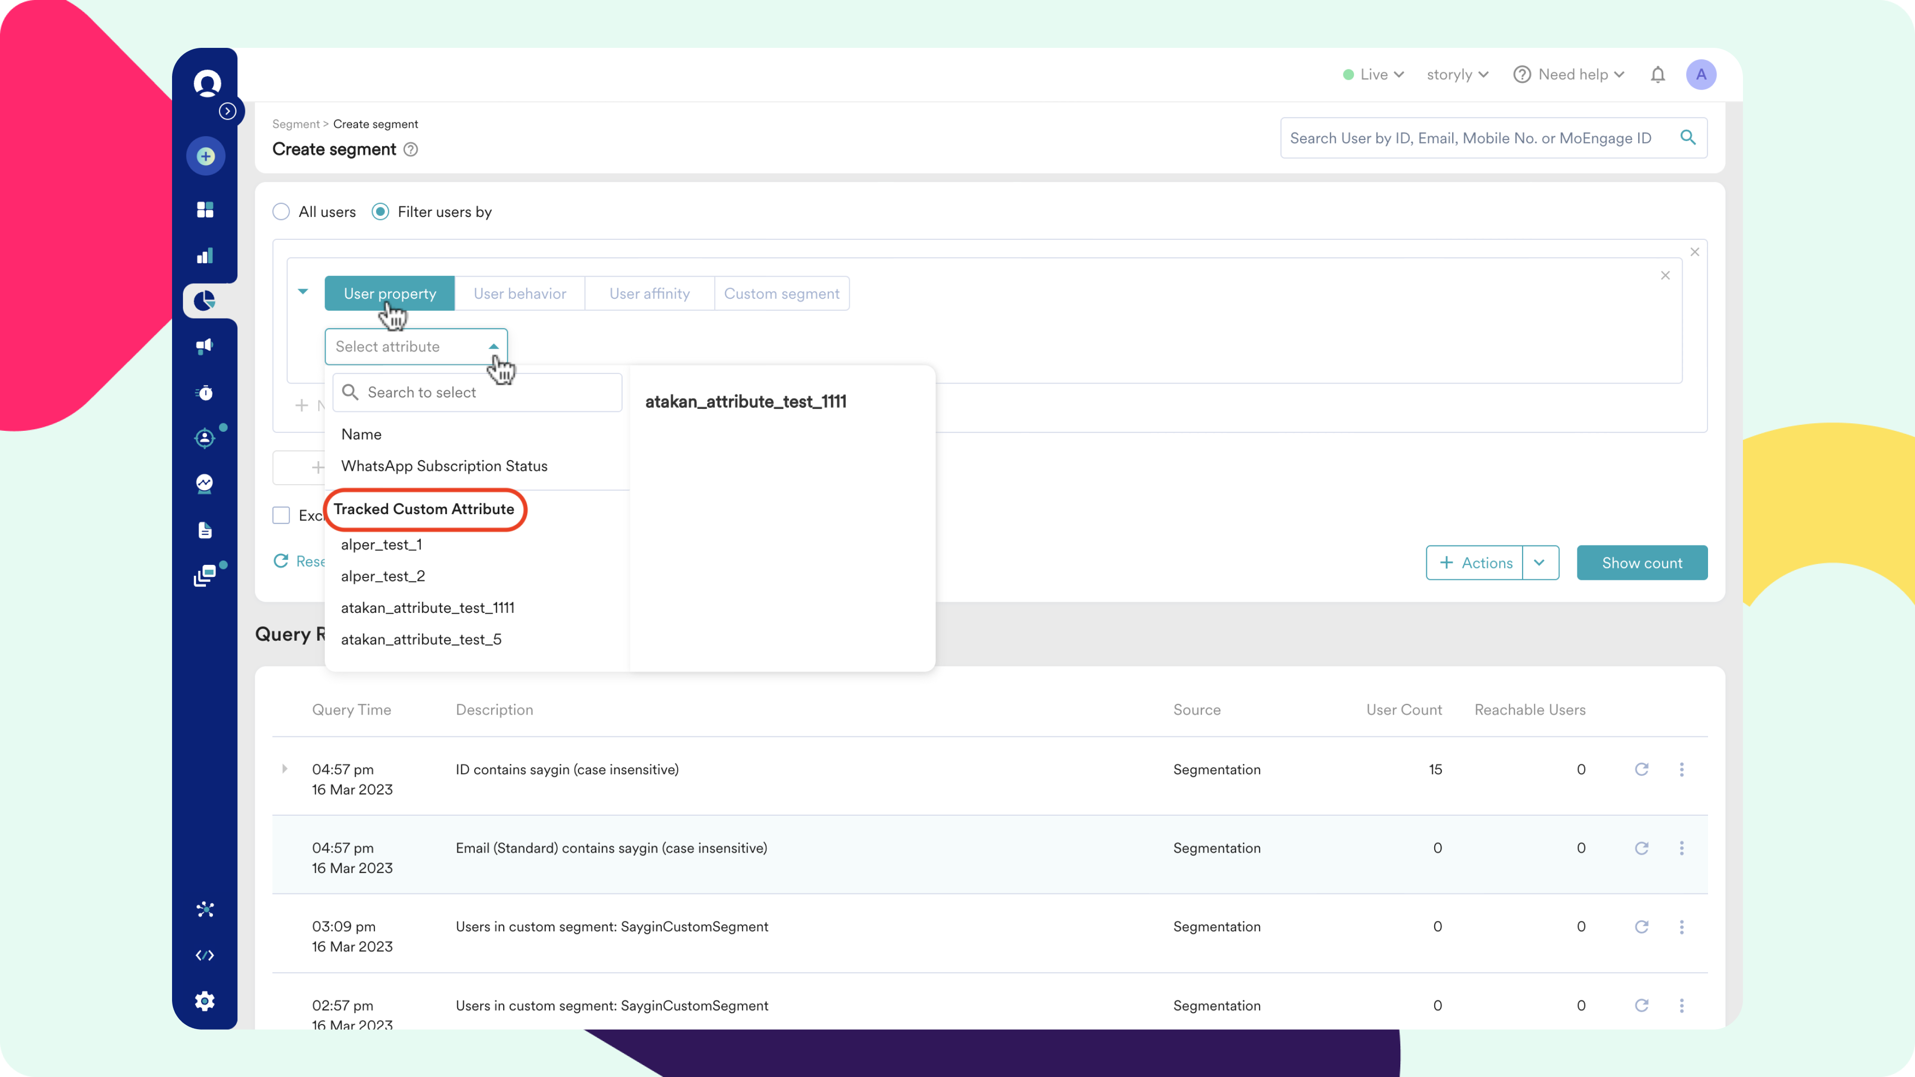The height and width of the screenshot is (1077, 1915).
Task: Expand the Actions button dropdown arrow
Action: tap(1539, 562)
